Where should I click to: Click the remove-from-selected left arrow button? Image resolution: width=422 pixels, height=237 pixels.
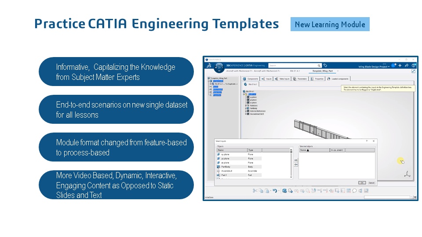point(295,165)
